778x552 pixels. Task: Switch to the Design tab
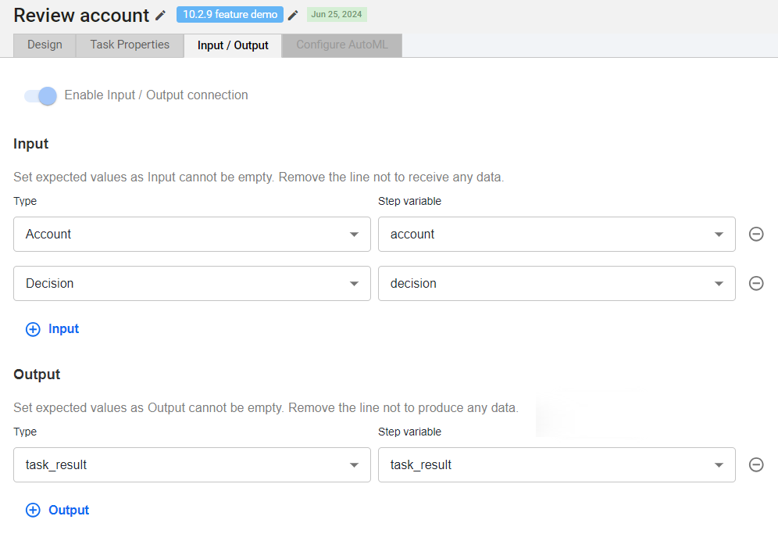click(45, 45)
